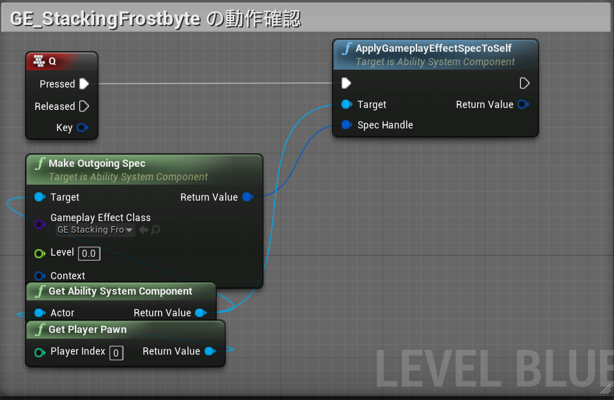Select the Get Ability System Component title
This screenshot has width=614, height=400.
point(120,291)
